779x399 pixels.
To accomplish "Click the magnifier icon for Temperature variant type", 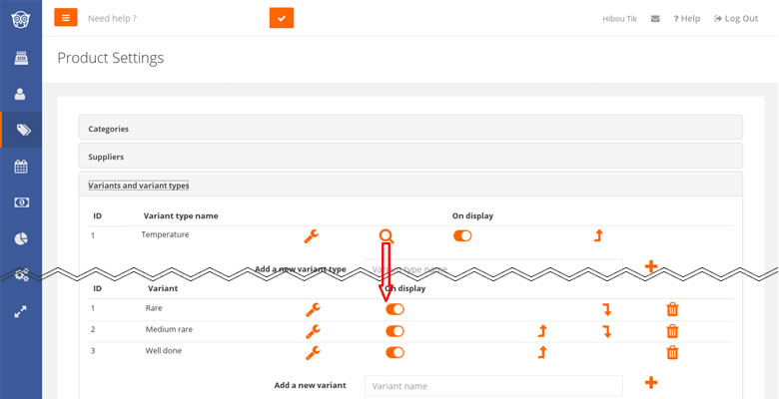I will [x=387, y=236].
